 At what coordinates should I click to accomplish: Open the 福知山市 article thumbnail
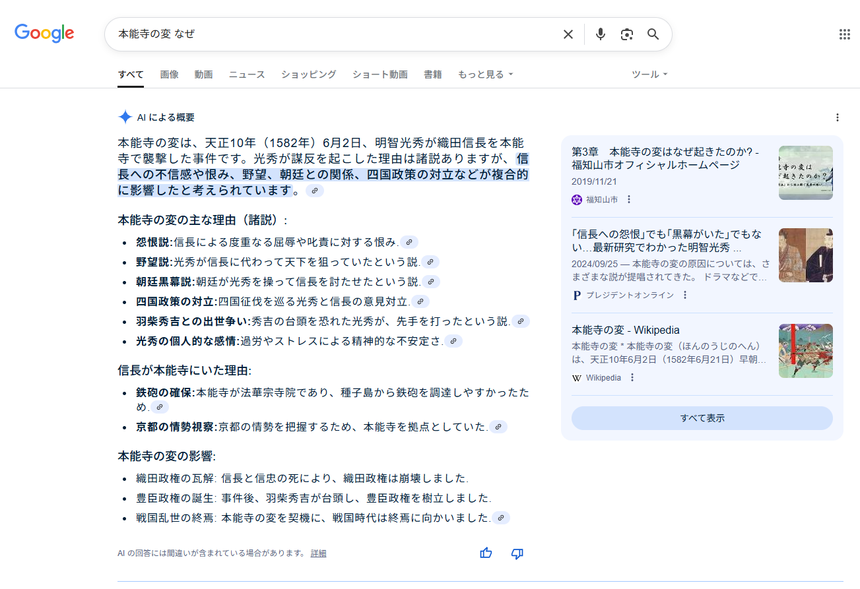coord(806,173)
